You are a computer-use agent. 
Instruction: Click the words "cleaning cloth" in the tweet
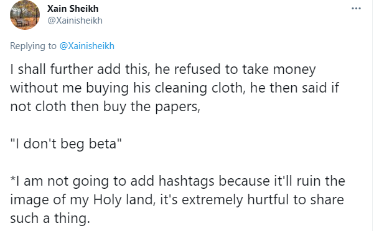point(200,88)
